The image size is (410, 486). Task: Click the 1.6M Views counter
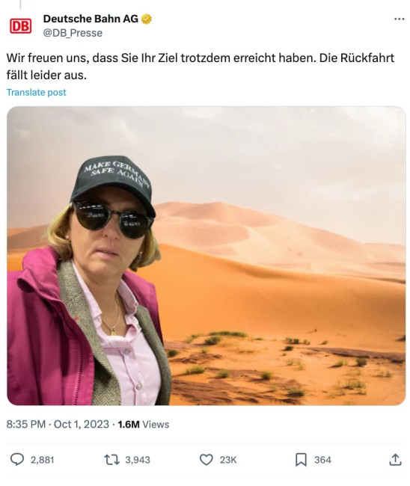pyautogui.click(x=144, y=424)
